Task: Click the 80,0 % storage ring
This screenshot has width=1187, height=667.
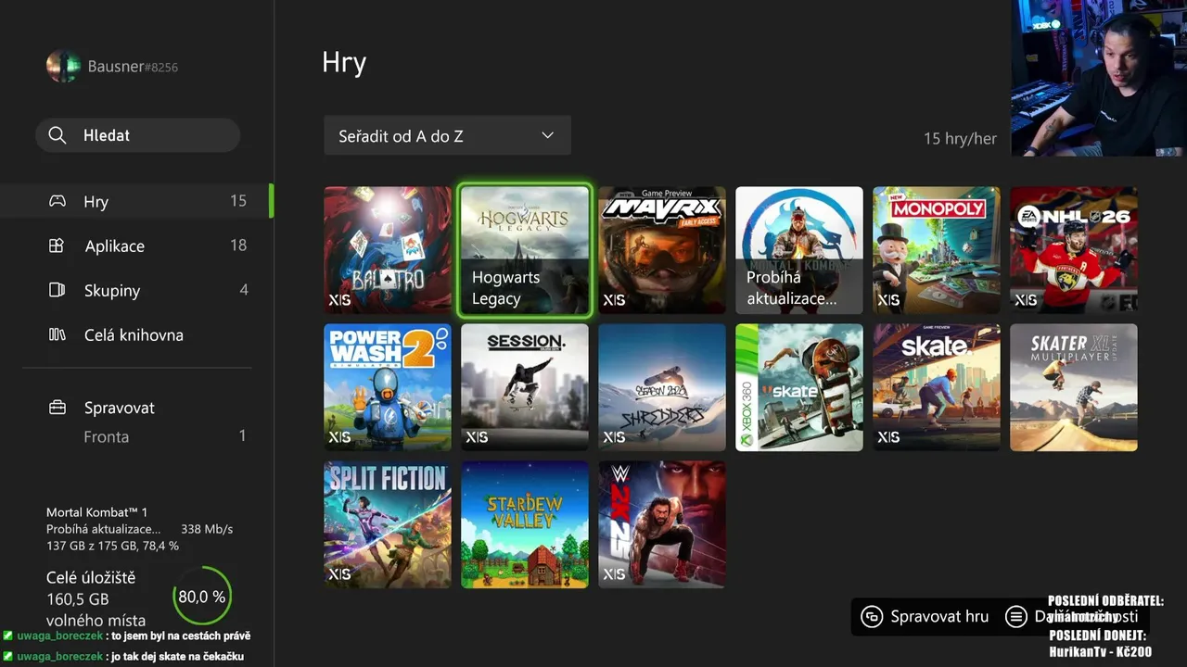Action: pos(202,597)
